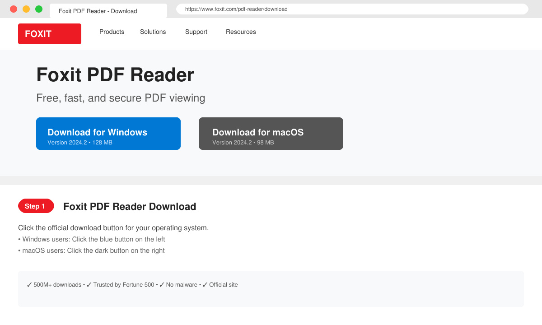Select the Foxit PDF Reader - Download tab
Image resolution: width=542 pixels, height=325 pixels.
(x=108, y=11)
